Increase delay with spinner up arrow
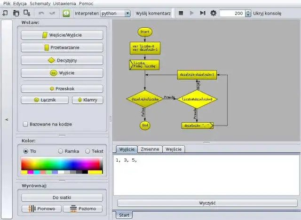Image resolution: width=301 pixels, height=220 pixels. click(248, 12)
